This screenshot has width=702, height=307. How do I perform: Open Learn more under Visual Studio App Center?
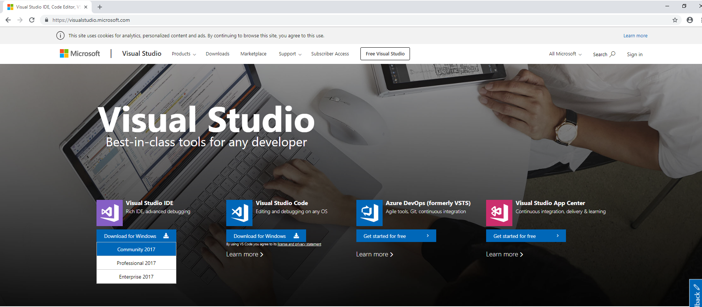pyautogui.click(x=505, y=254)
